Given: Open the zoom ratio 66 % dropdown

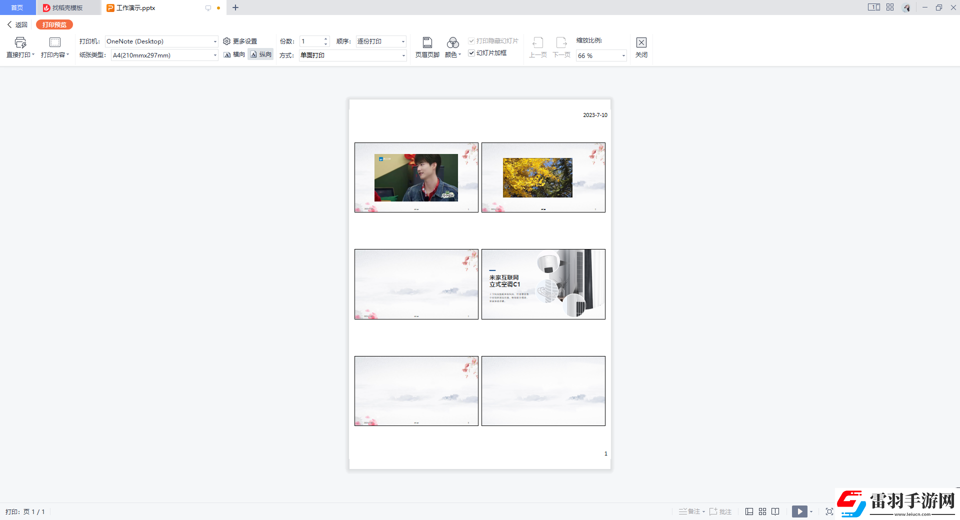Looking at the screenshot, I should (623, 55).
